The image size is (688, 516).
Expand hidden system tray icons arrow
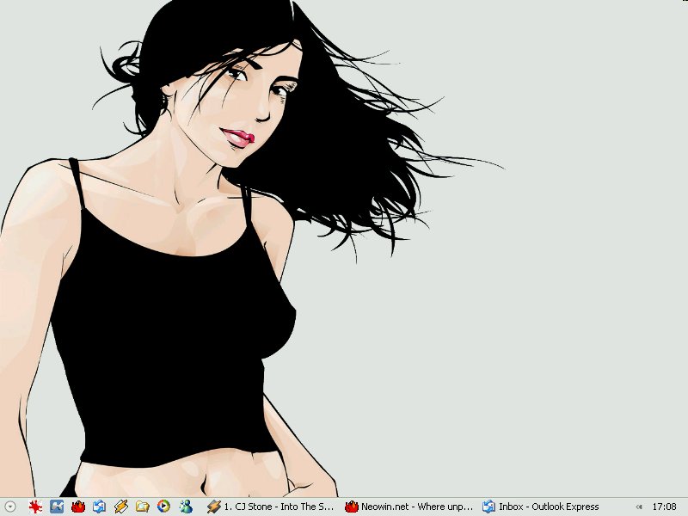639,507
